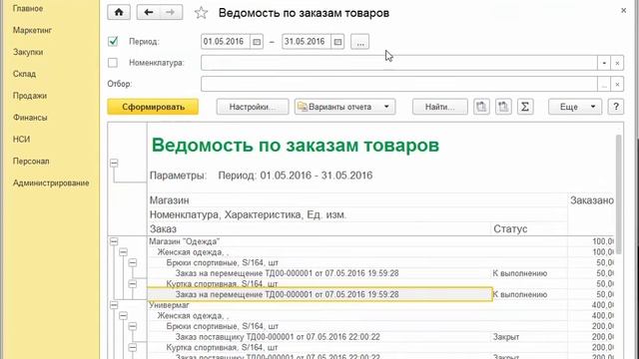Collapse the Магазин "Одежда" group
The image size is (639, 359).
pyautogui.click(x=114, y=241)
